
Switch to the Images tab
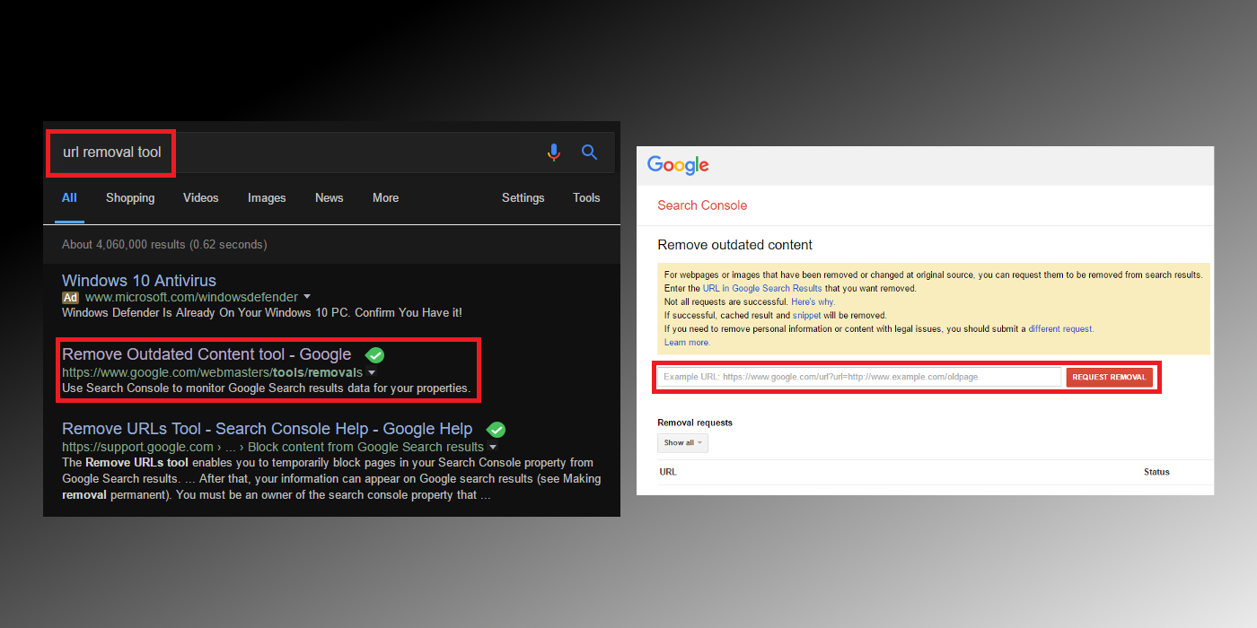[267, 198]
